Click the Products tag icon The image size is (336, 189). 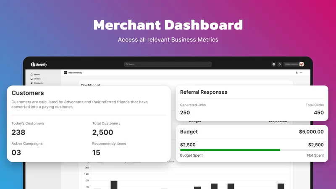click(31, 83)
